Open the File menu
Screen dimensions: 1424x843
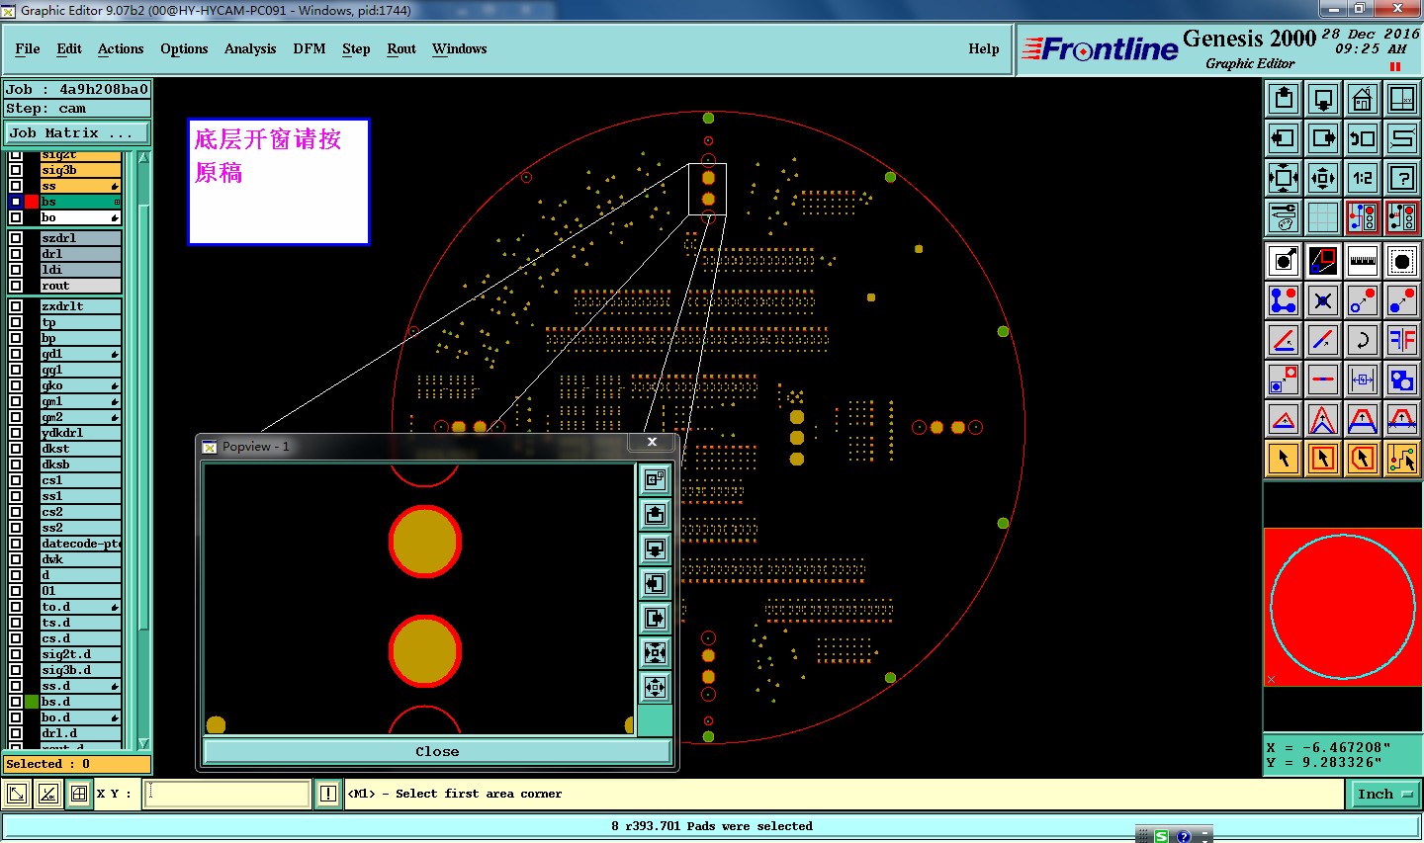[x=28, y=48]
